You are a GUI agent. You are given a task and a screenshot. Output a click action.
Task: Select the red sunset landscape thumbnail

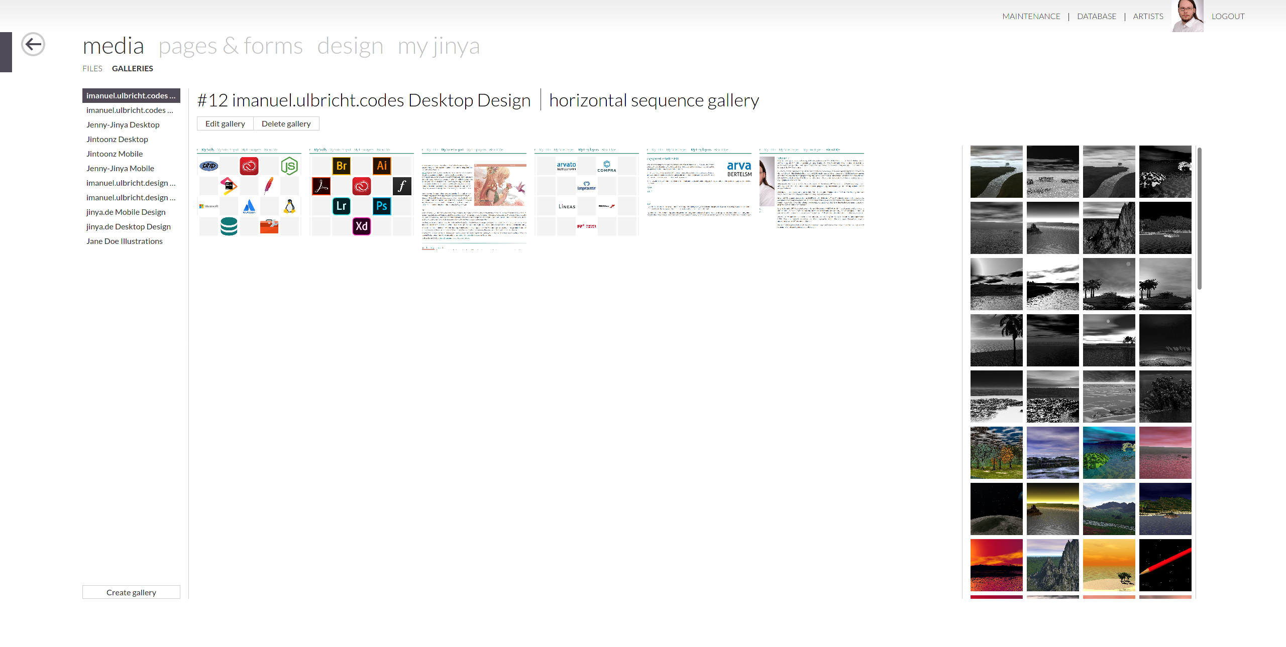(996, 565)
